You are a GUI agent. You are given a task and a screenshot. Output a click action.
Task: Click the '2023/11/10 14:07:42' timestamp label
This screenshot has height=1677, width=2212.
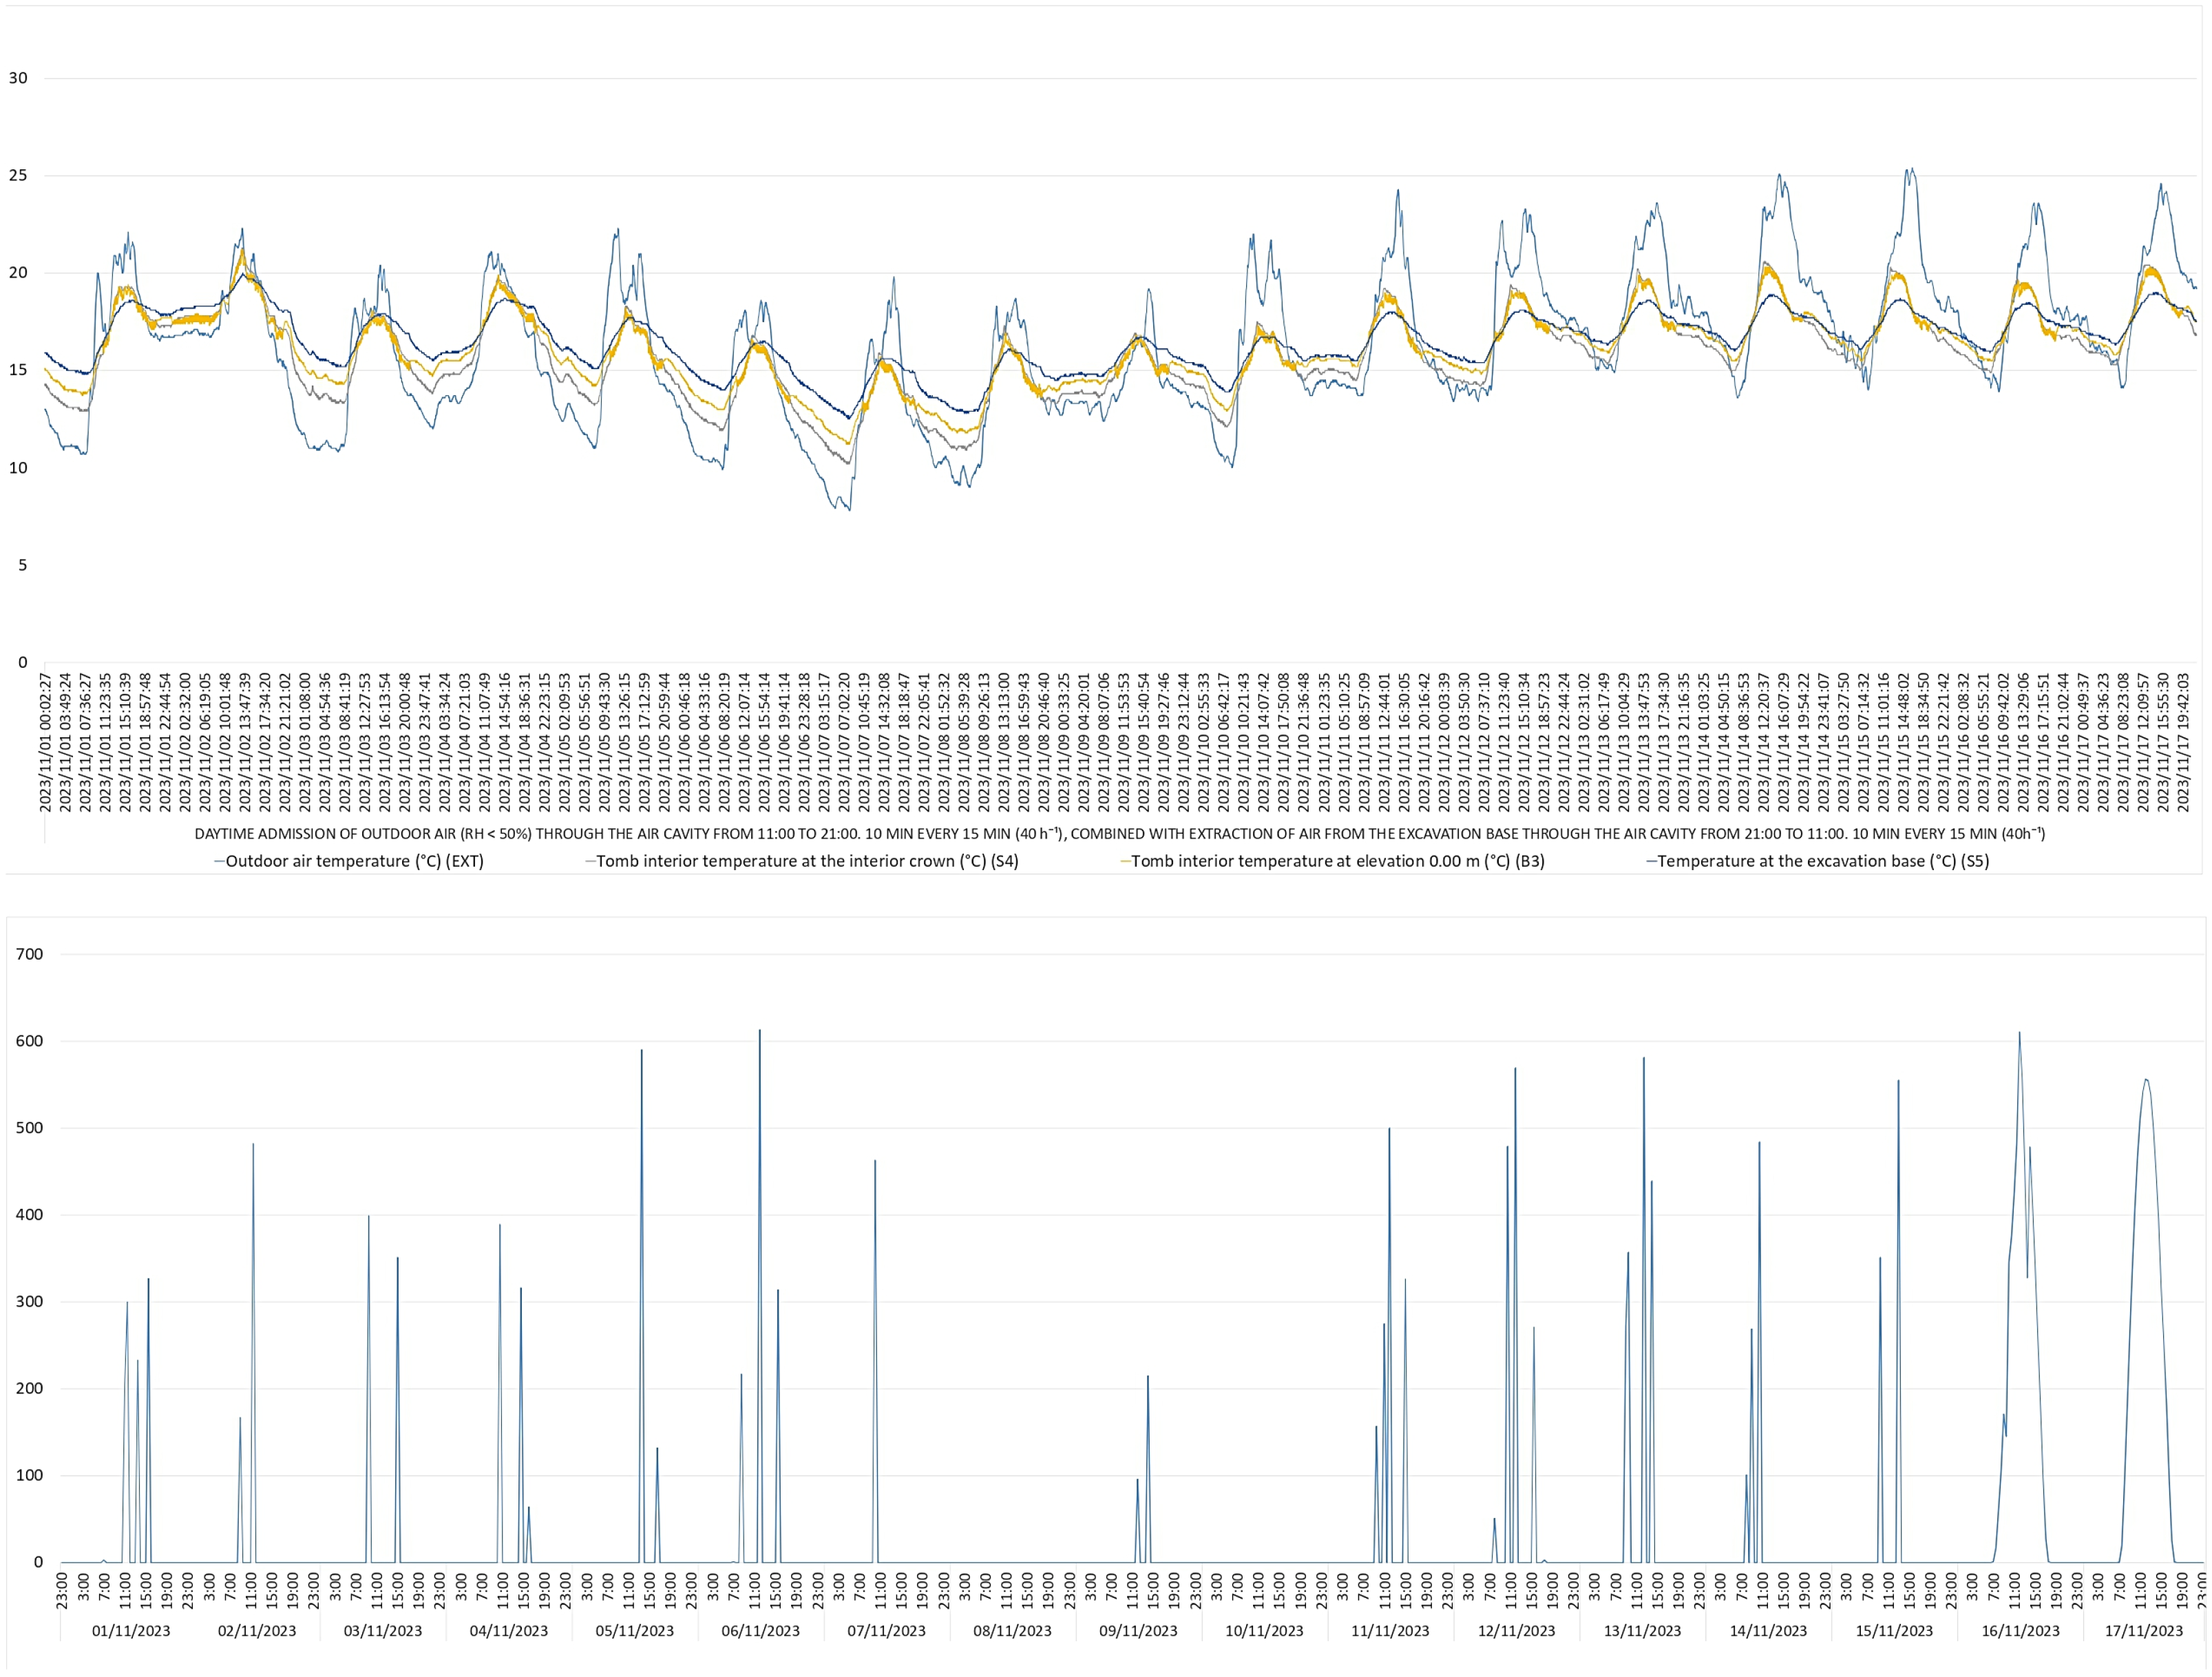tap(1264, 742)
